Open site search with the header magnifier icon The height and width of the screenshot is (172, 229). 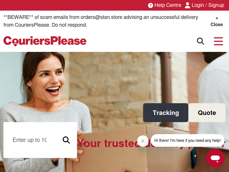(201, 41)
